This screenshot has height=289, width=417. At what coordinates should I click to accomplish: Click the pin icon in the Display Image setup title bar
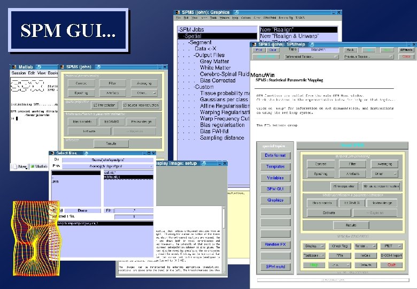[204, 163]
